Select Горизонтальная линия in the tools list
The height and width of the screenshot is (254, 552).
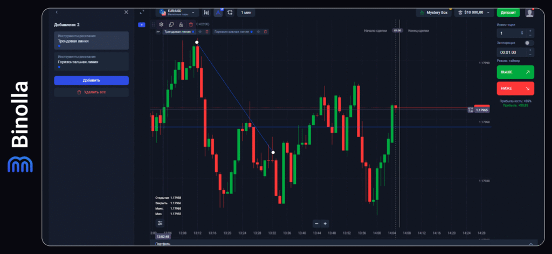click(91, 61)
